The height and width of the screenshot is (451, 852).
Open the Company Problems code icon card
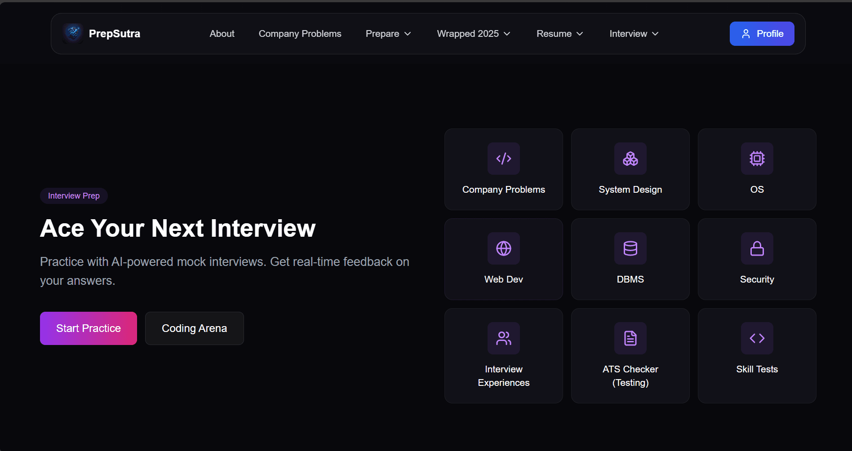(x=503, y=159)
